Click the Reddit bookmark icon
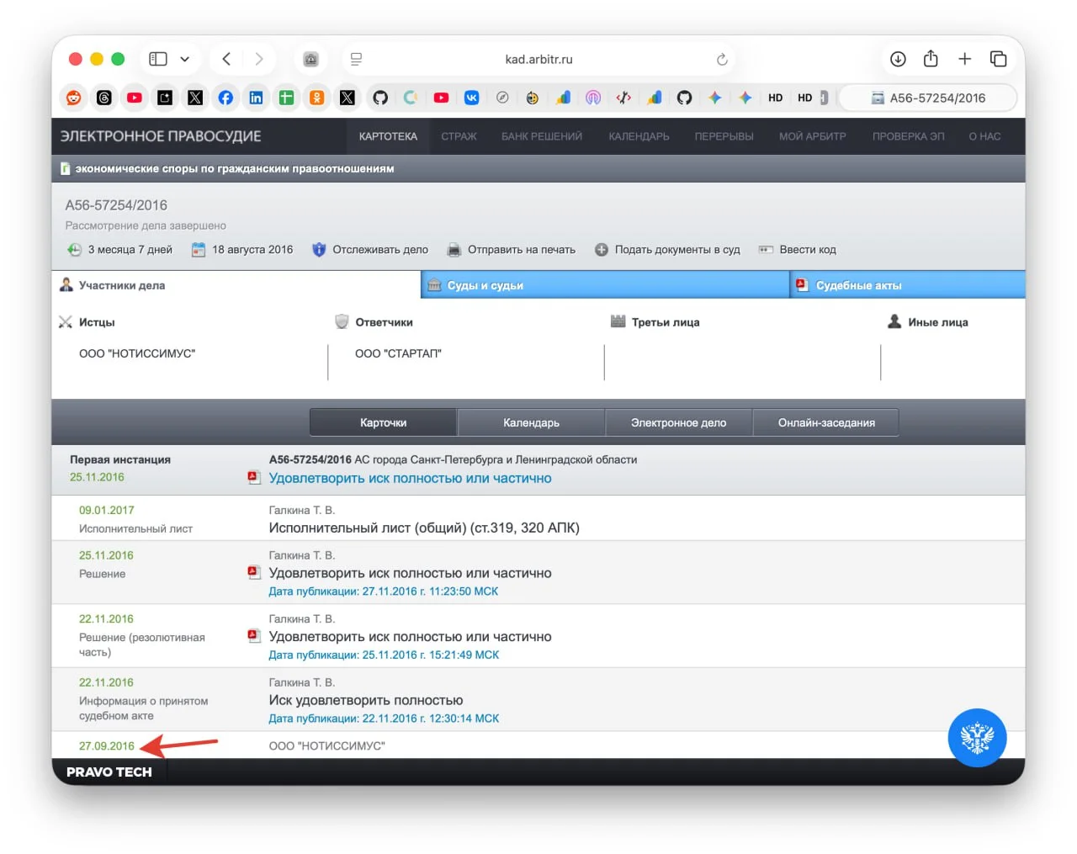This screenshot has width=1077, height=854. [74, 98]
